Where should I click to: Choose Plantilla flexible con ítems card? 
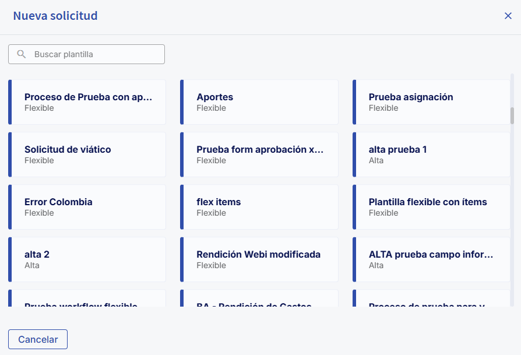point(432,207)
